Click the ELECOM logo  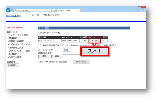point(13,16)
